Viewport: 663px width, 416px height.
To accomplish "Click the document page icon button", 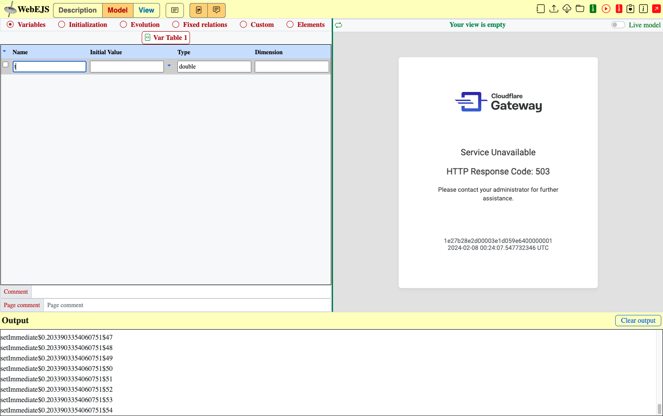I will pyautogui.click(x=199, y=10).
